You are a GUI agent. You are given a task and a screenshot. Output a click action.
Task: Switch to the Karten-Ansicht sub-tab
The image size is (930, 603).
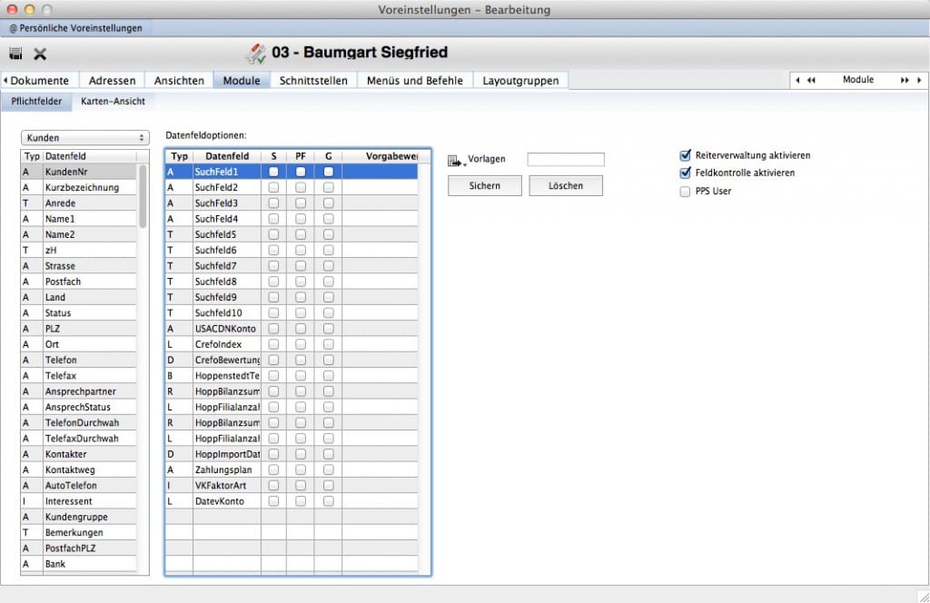coord(113,102)
